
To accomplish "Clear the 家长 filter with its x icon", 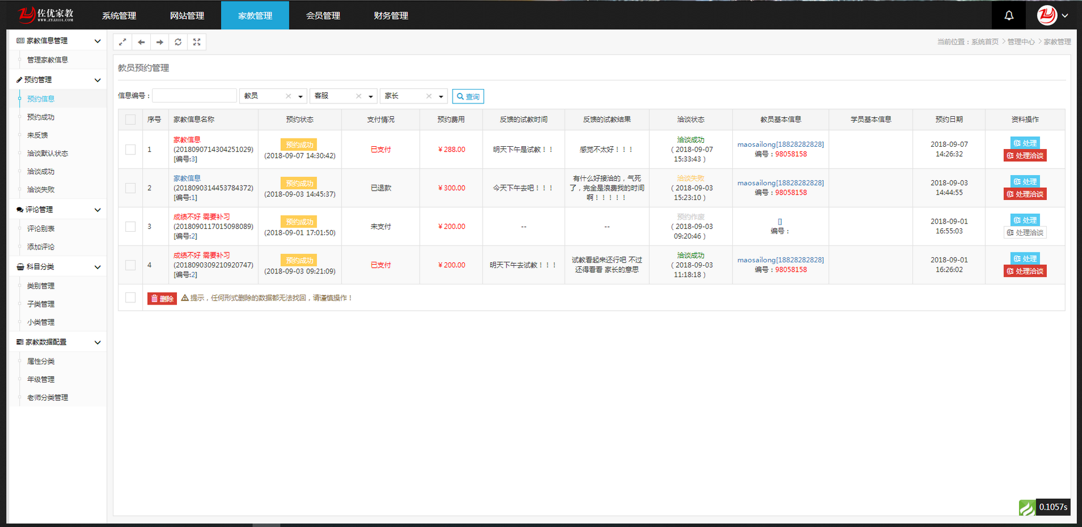I will coord(429,96).
